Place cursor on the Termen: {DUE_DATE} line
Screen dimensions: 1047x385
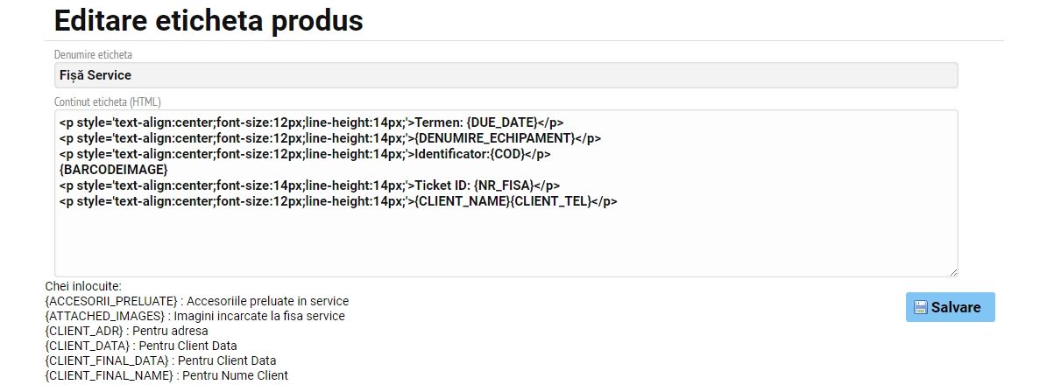(x=311, y=122)
